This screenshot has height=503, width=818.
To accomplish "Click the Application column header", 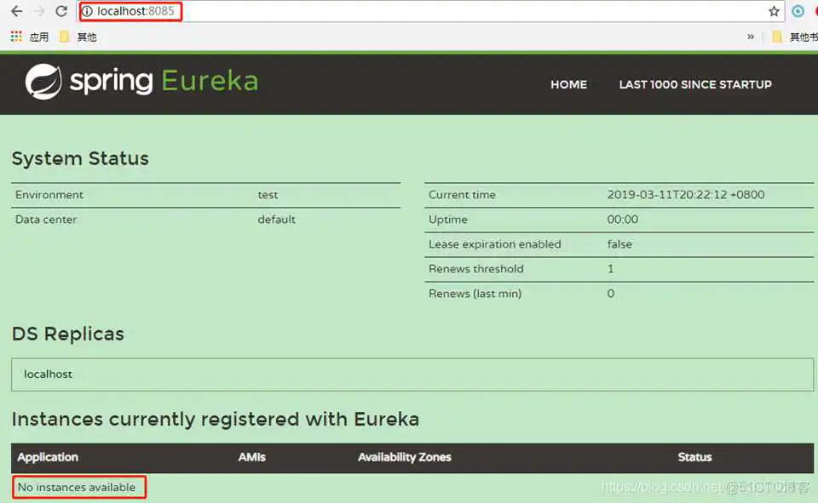I will (x=48, y=457).
